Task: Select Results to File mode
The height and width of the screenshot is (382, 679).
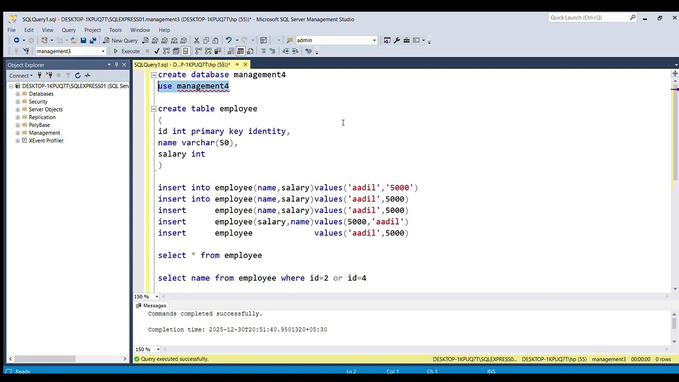Action: pyautogui.click(x=250, y=51)
